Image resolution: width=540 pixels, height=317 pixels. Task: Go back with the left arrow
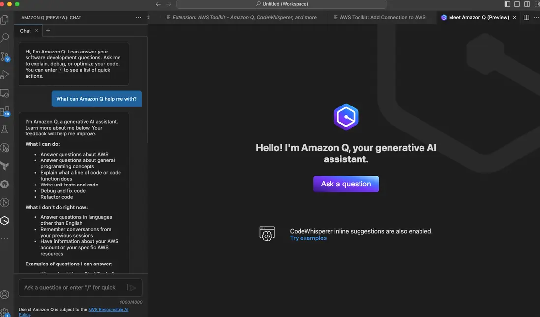[x=158, y=4]
